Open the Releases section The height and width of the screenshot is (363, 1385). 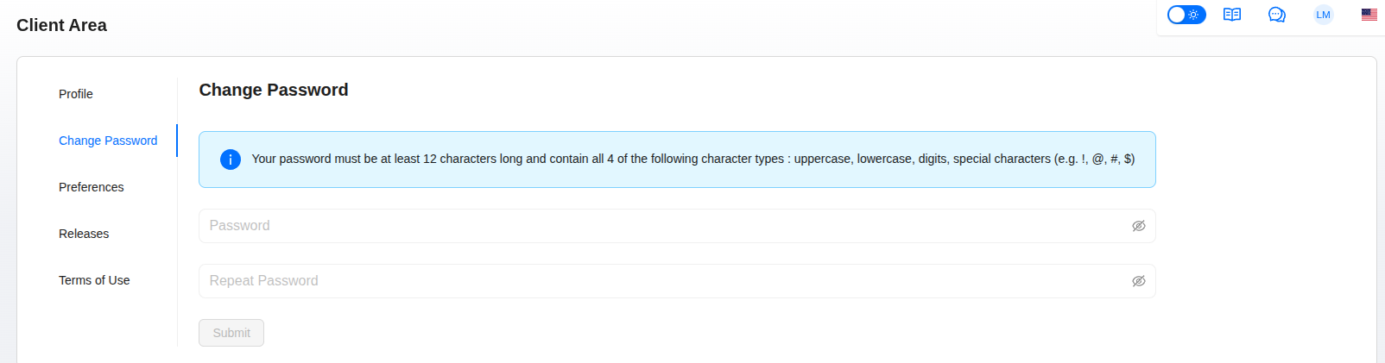click(84, 234)
